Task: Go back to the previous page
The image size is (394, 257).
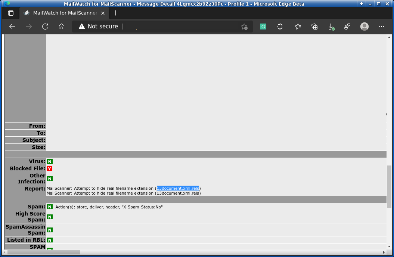Action: [12, 27]
